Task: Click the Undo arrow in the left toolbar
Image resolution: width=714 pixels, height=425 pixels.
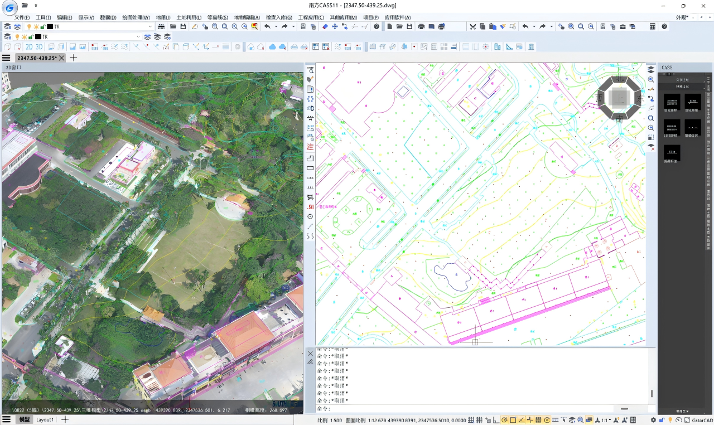Action: point(267,26)
